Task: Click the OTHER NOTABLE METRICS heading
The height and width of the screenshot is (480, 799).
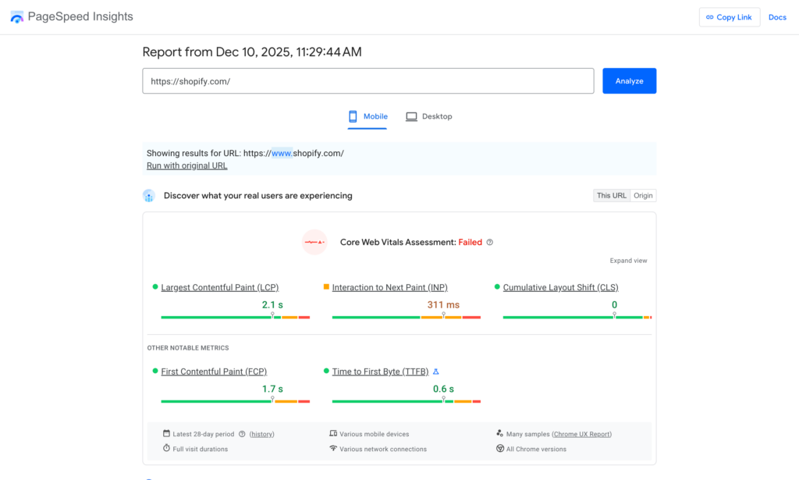Action: pyautogui.click(x=188, y=348)
